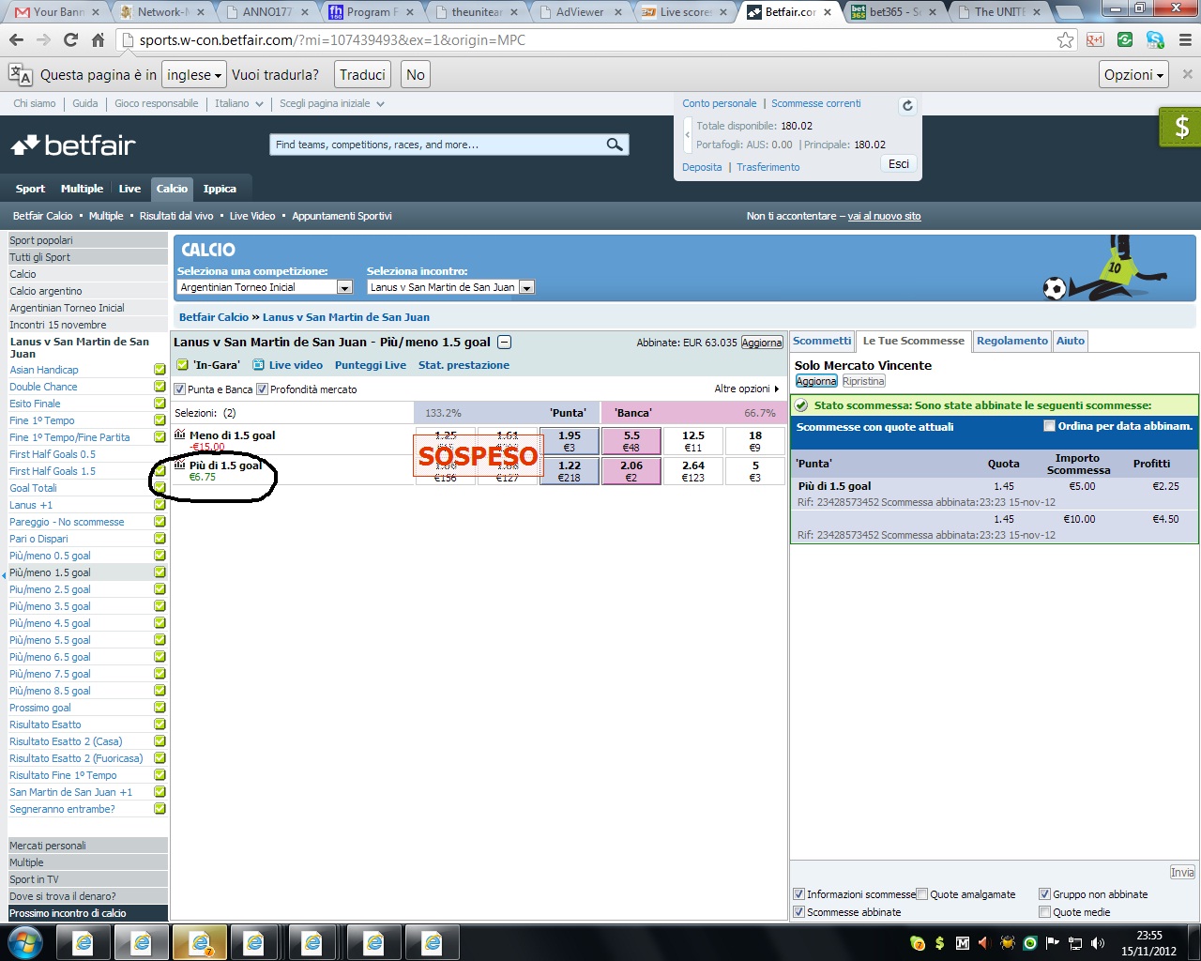This screenshot has width=1201, height=961.
Task: Bookmark the page with the star icon
Action: point(1065,40)
